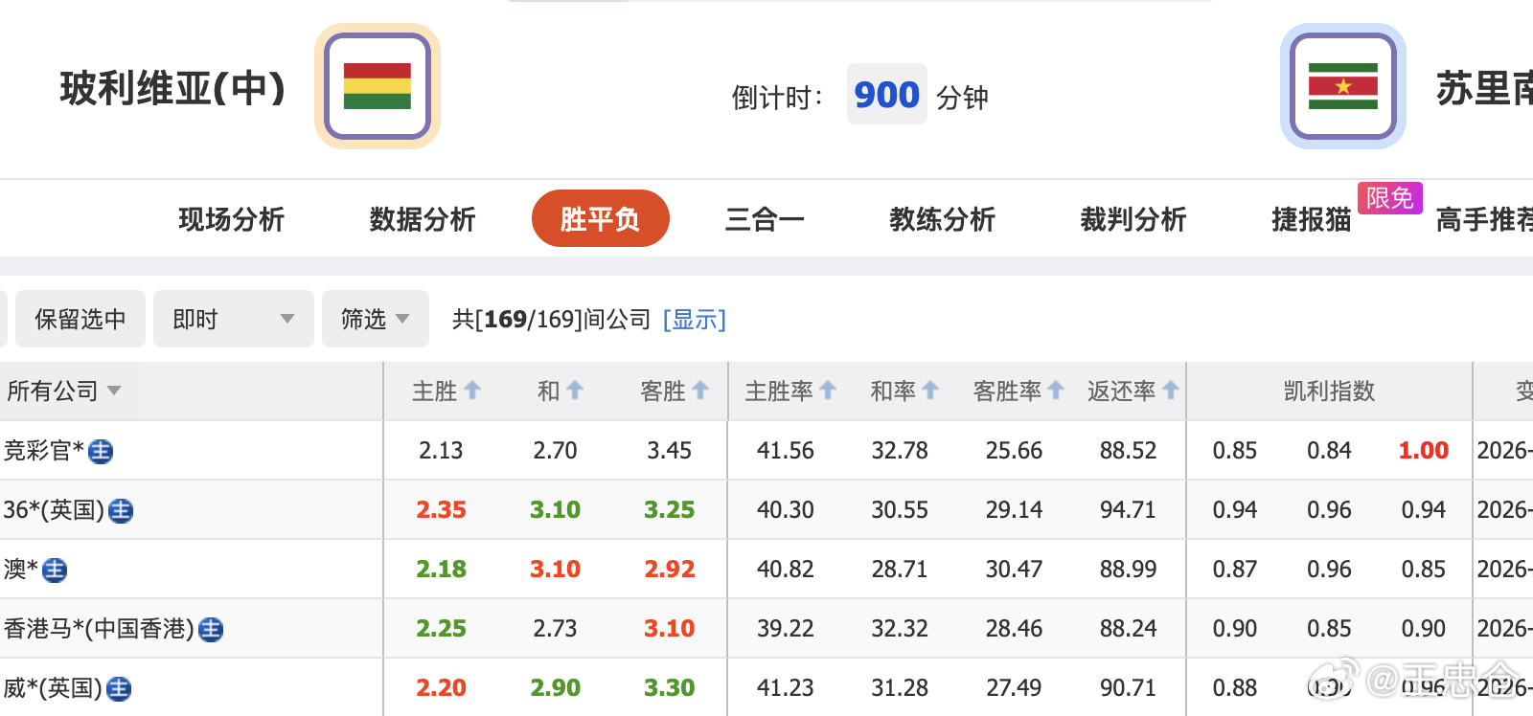Image resolution: width=1533 pixels, height=716 pixels.
Task: Sort by 主胜率 arrow icon
Action: click(x=828, y=391)
